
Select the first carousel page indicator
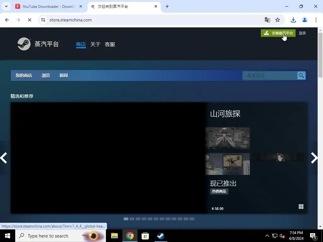126,219
